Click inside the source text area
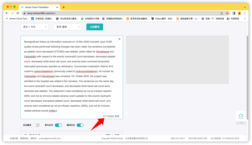This screenshot has height=145, width=252. coord(72,77)
